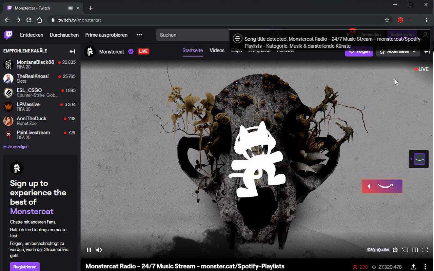Image resolution: width=434 pixels, height=271 pixels.
Task: Open the video settings gear
Action: click(395, 250)
